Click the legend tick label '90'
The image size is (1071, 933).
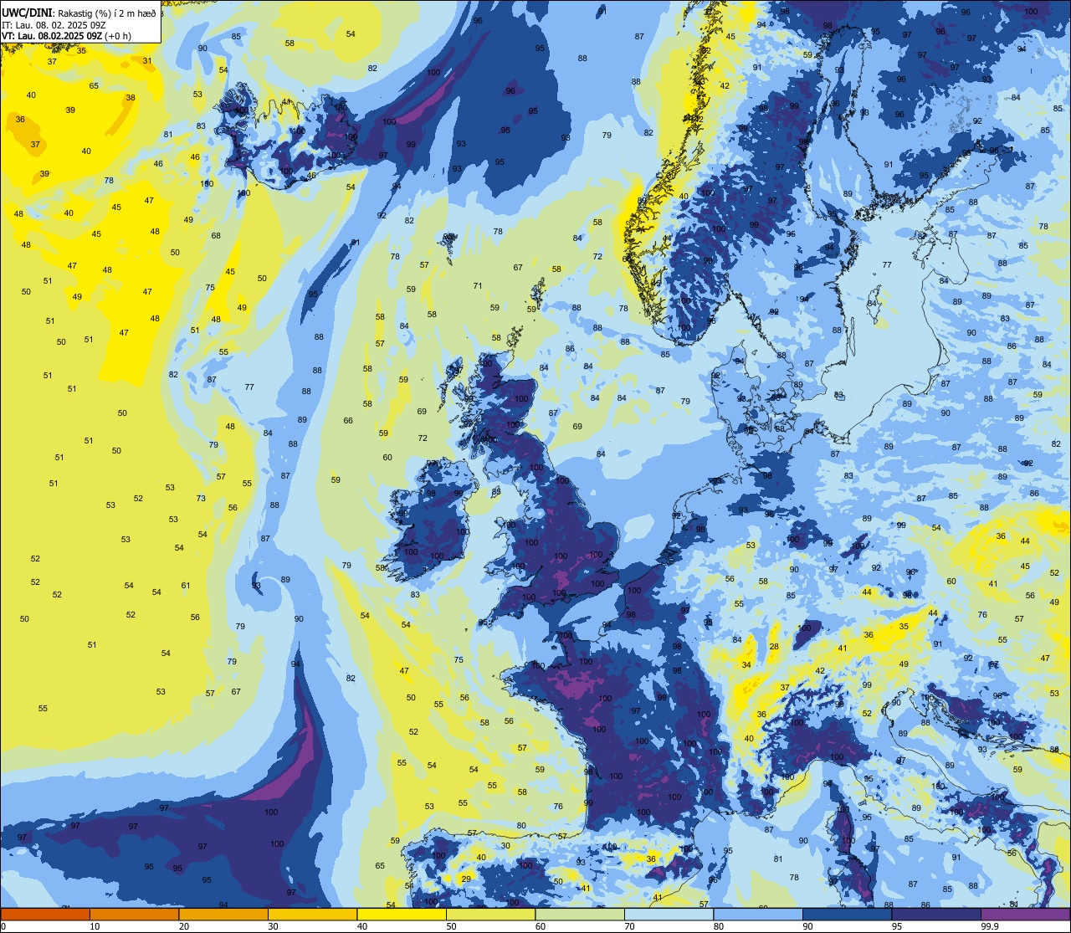pos(807,925)
